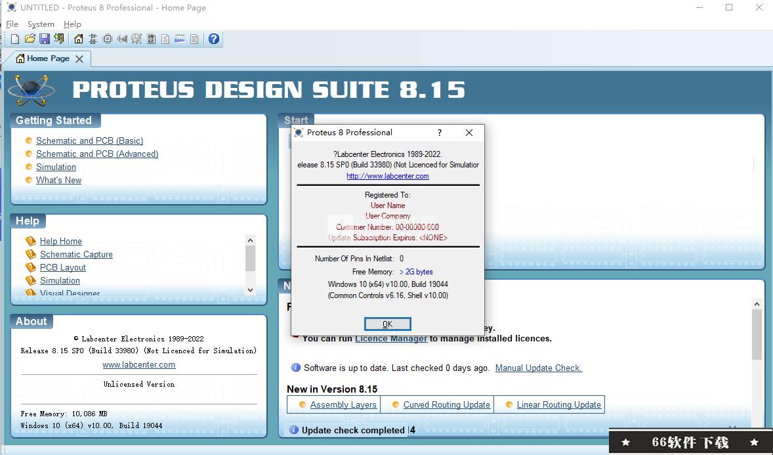Open the System menu
This screenshot has height=455, width=773.
coord(41,24)
